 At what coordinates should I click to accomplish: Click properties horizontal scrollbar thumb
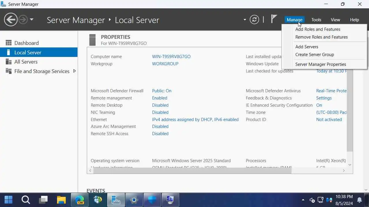coord(193,170)
